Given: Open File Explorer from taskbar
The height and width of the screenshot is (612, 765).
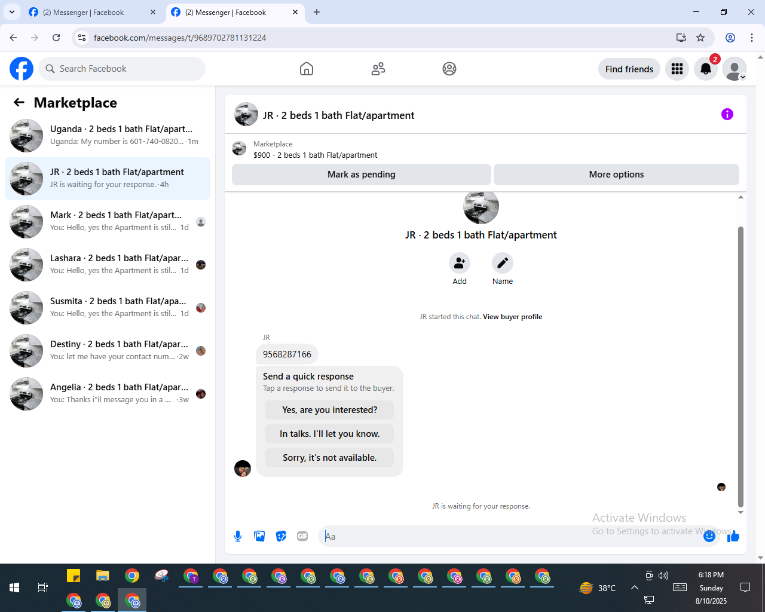Looking at the screenshot, I should [x=103, y=576].
